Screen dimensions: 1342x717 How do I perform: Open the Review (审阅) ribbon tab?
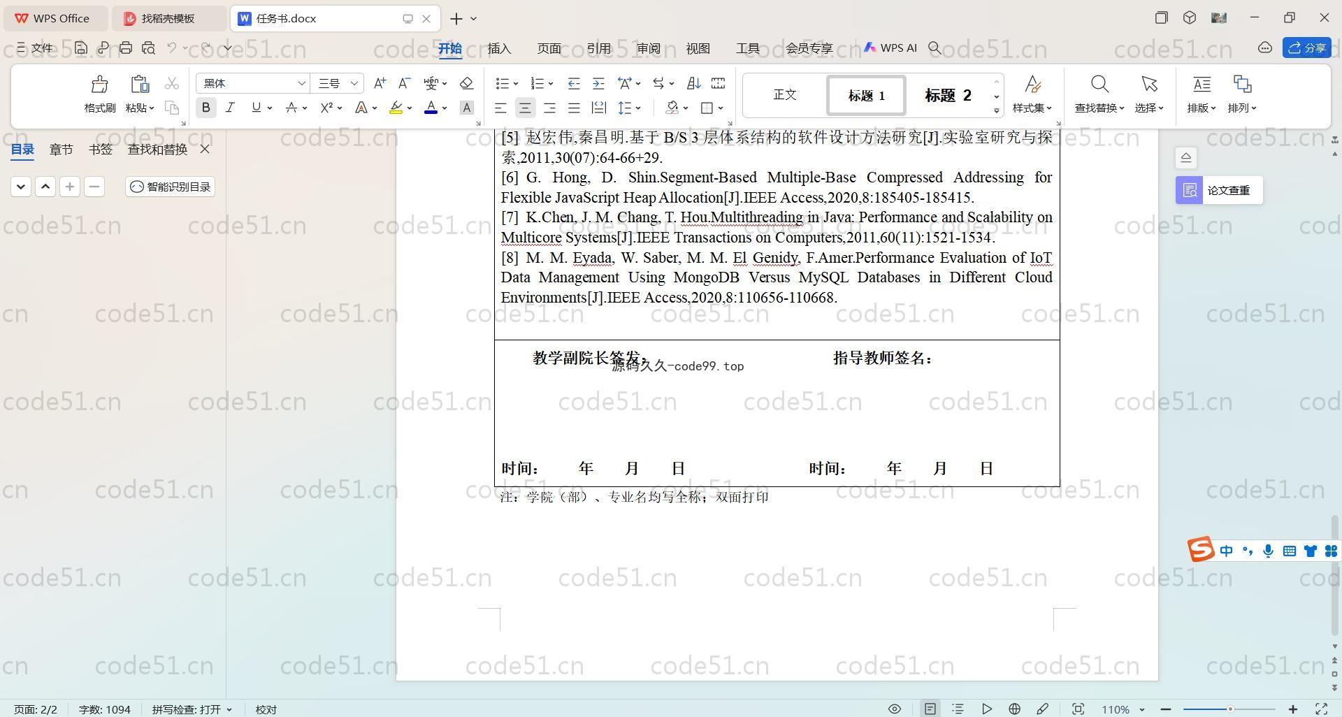click(x=648, y=48)
